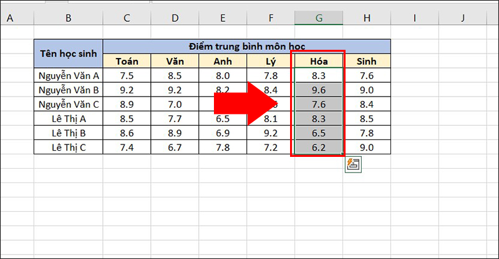Select column I header
499x259 pixels.
[x=415, y=18]
